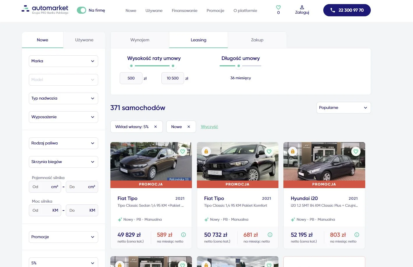Click the 36 miesięcy label
The height and width of the screenshot is (267, 413).
[241, 78]
